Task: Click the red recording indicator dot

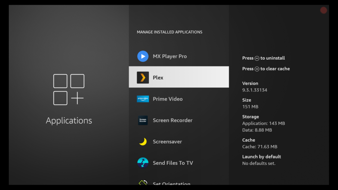Action: (323, 11)
